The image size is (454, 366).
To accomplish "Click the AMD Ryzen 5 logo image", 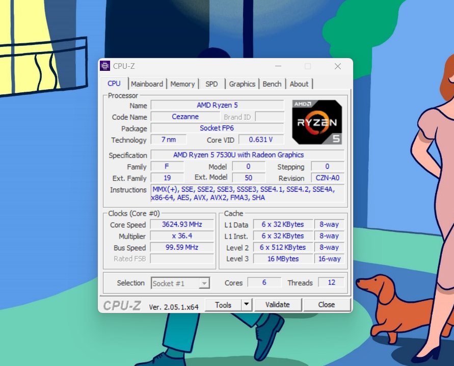I will (317, 122).
